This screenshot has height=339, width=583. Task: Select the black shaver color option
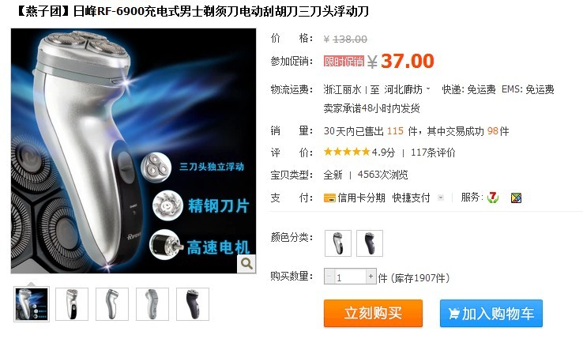click(370, 243)
